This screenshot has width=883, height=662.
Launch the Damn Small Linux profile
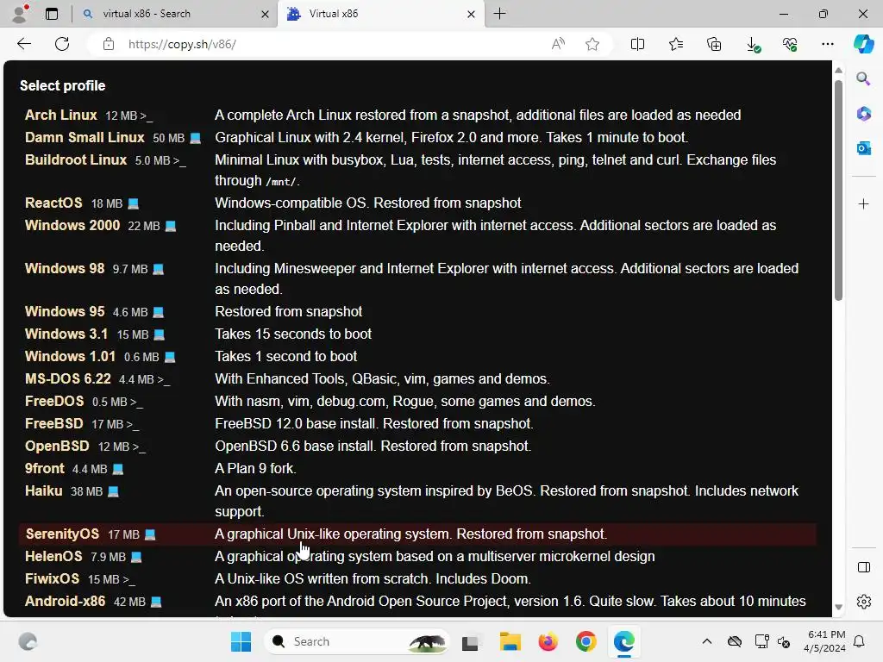click(x=85, y=137)
